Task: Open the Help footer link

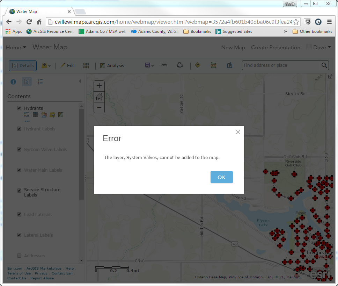Action: click(x=69, y=268)
